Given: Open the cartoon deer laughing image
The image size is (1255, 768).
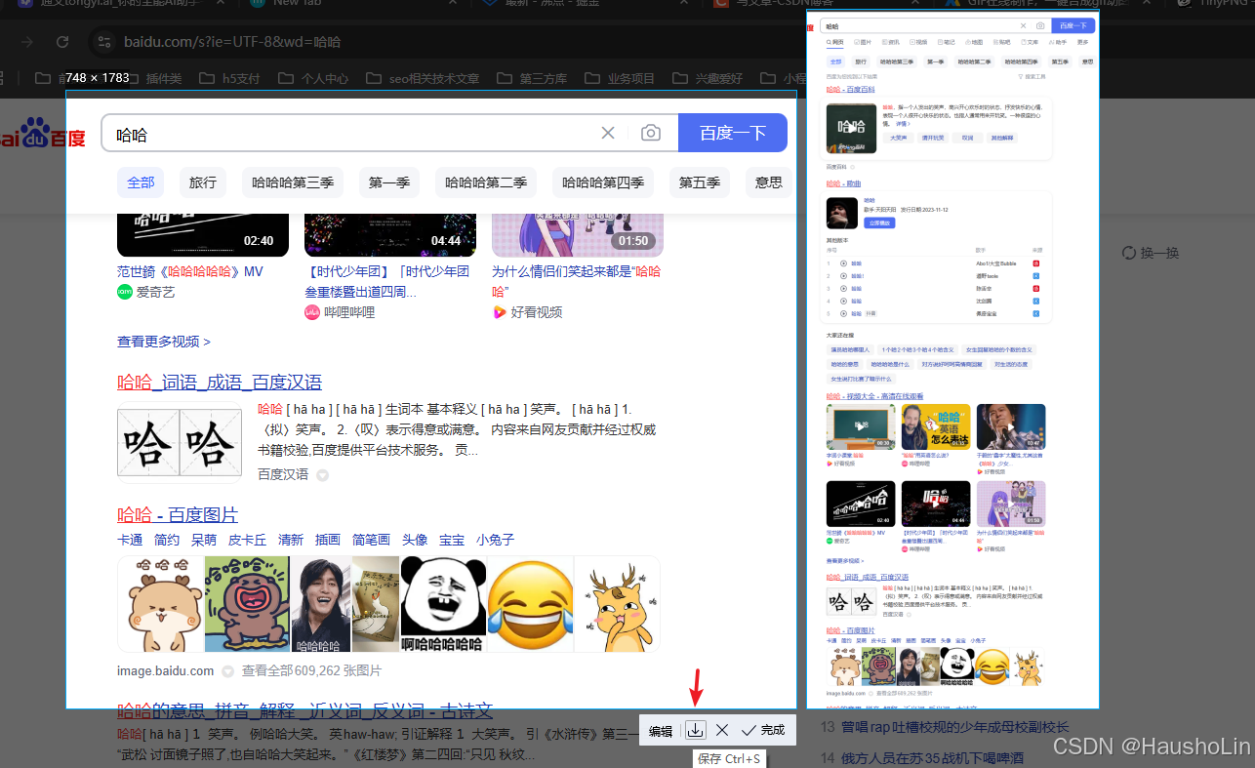Looking at the screenshot, I should (617, 604).
